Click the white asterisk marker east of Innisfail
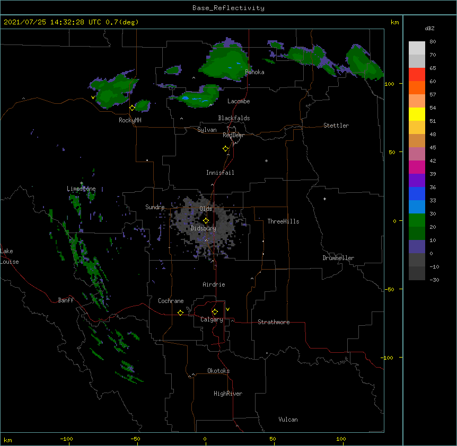The height and width of the screenshot is (446, 457). [x=266, y=160]
